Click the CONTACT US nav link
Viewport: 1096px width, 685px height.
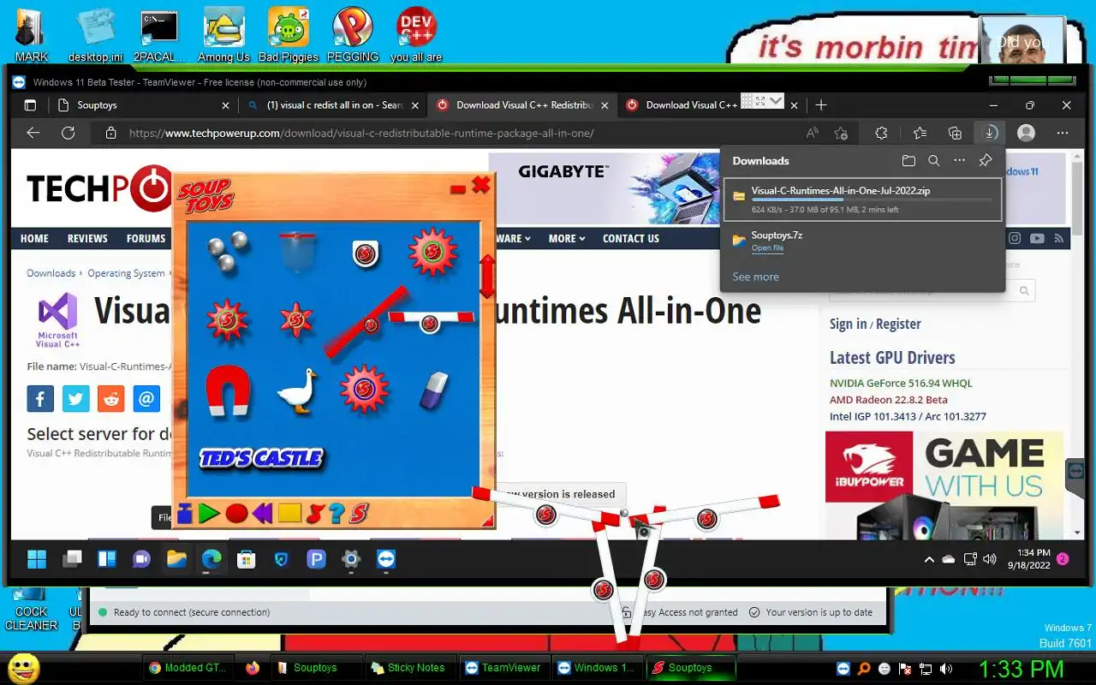pos(631,238)
